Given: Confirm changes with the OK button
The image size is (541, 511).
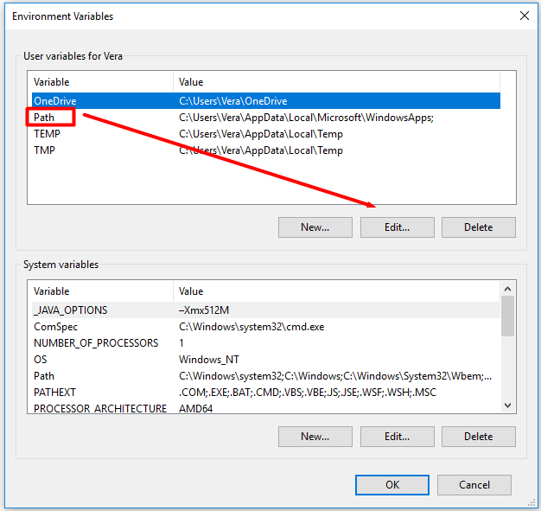Looking at the screenshot, I should pyautogui.click(x=391, y=485).
